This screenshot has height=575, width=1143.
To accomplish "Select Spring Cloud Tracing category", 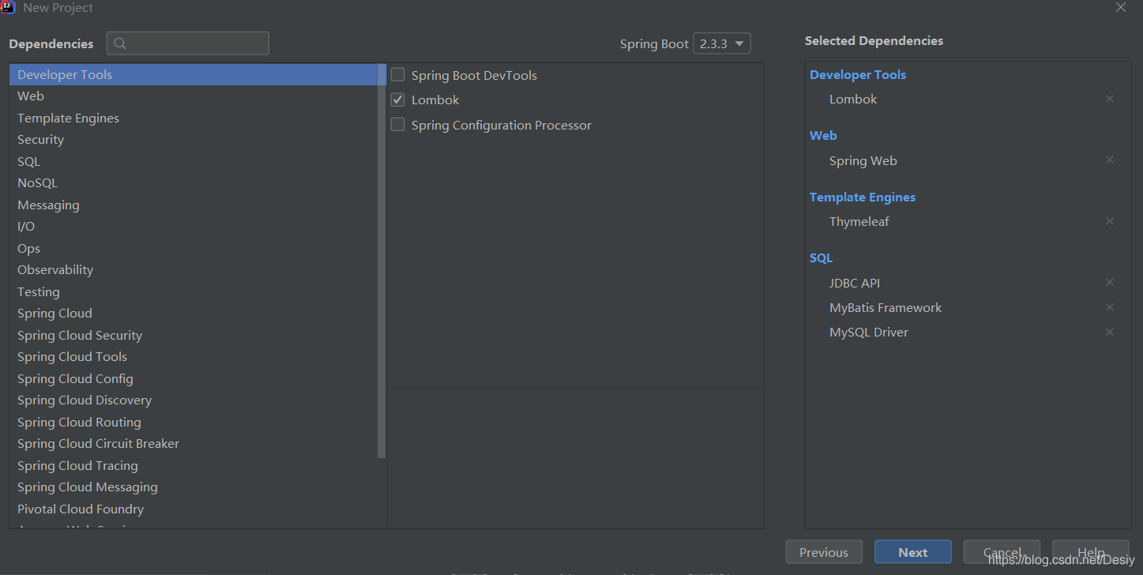I will pos(194,465).
